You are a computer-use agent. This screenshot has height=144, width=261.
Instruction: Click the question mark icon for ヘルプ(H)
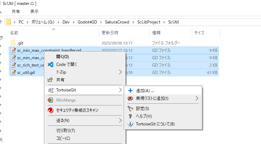pos(130,116)
